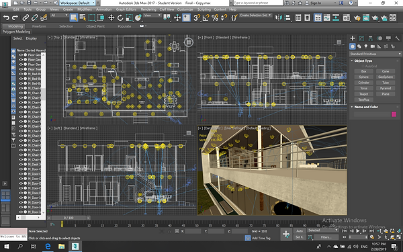This screenshot has width=403, height=252.
Task: Open the Modifiers menu
Action: coord(85,9)
